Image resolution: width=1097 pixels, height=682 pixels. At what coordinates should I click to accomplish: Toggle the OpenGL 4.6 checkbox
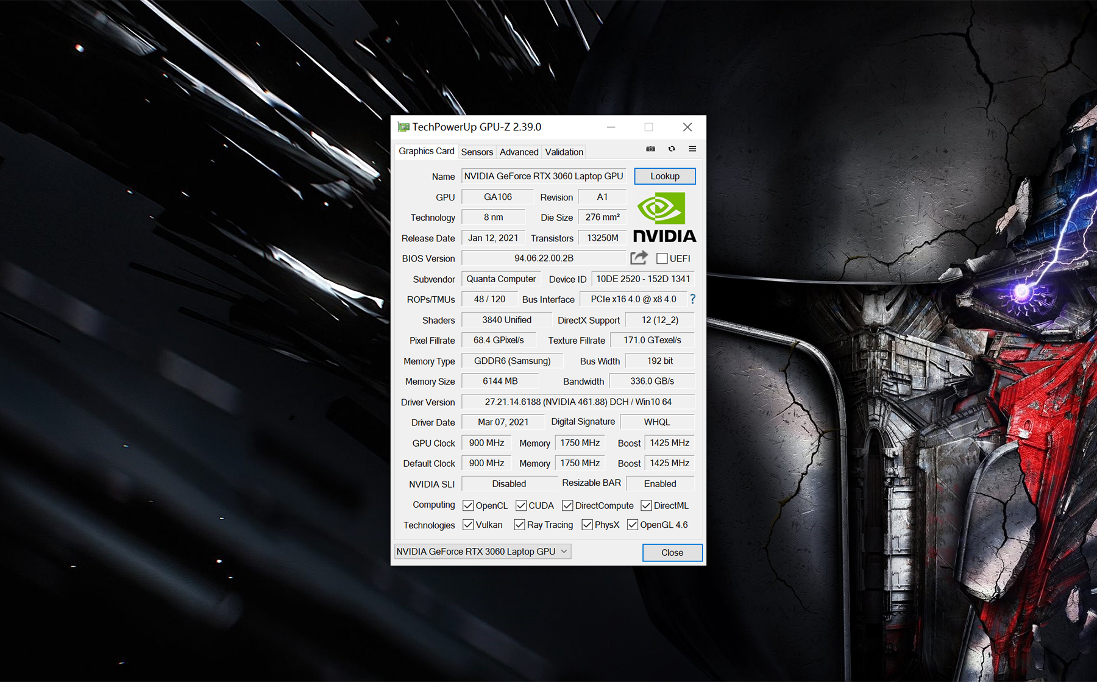point(633,525)
